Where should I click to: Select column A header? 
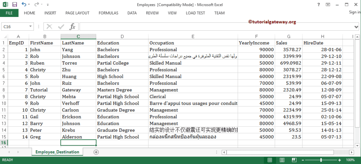[x=18, y=36]
